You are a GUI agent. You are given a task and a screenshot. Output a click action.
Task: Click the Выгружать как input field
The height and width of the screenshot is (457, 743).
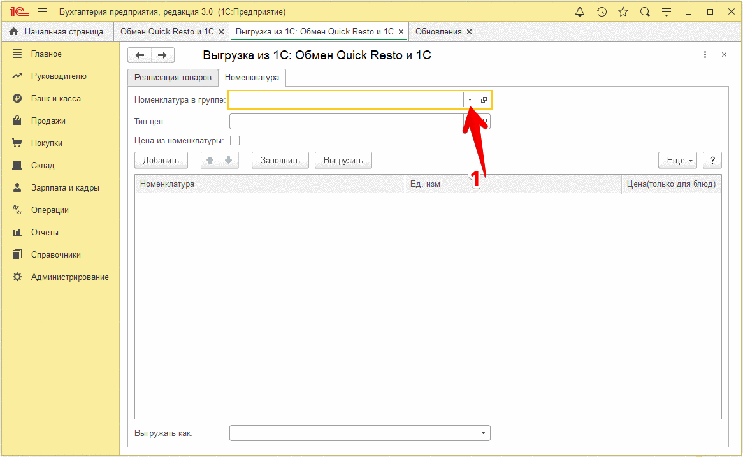[354, 433]
